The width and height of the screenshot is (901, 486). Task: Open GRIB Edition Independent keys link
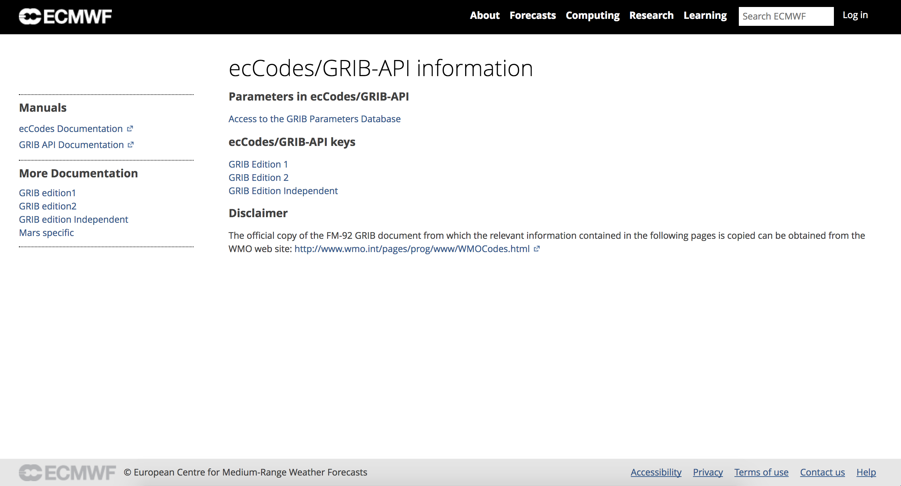coord(283,191)
